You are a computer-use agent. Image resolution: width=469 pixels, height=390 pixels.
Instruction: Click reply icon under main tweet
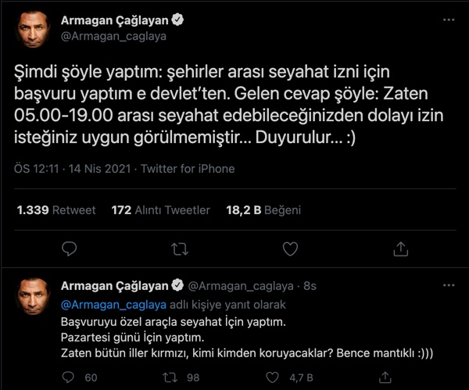coord(69,249)
